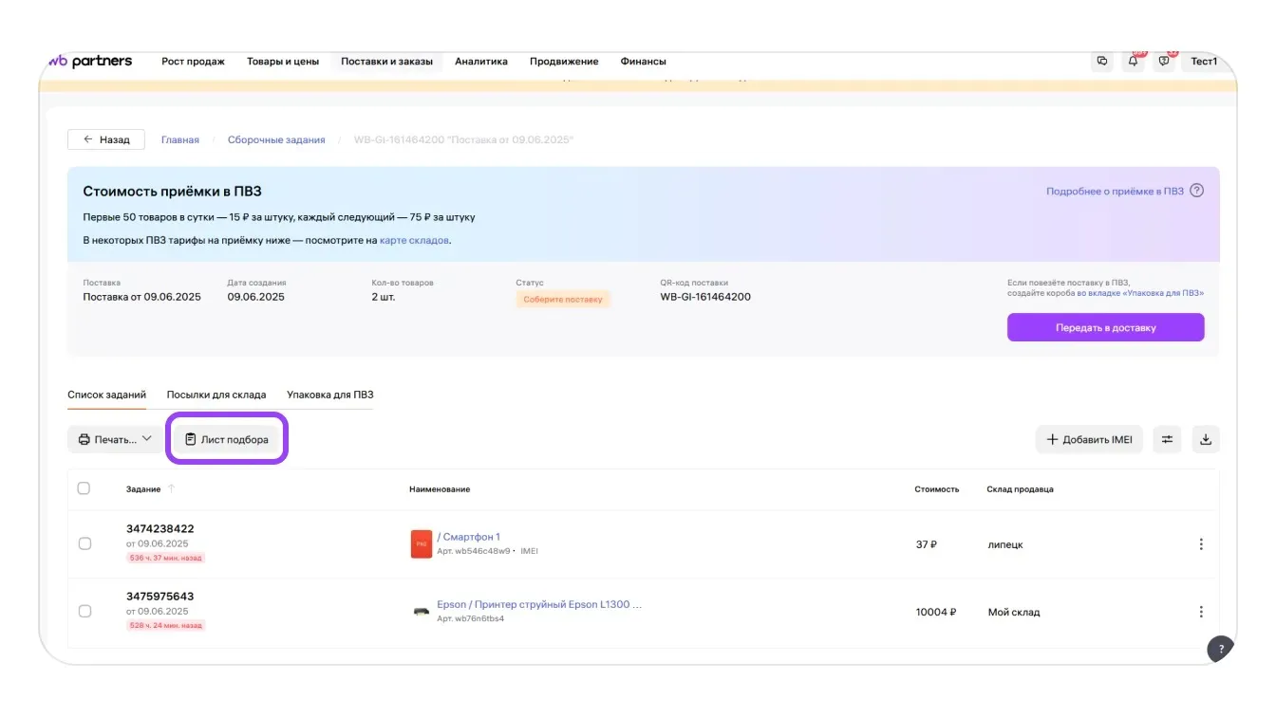Select all tasks with header checkbox
This screenshot has width=1276, height=717.
(84, 488)
